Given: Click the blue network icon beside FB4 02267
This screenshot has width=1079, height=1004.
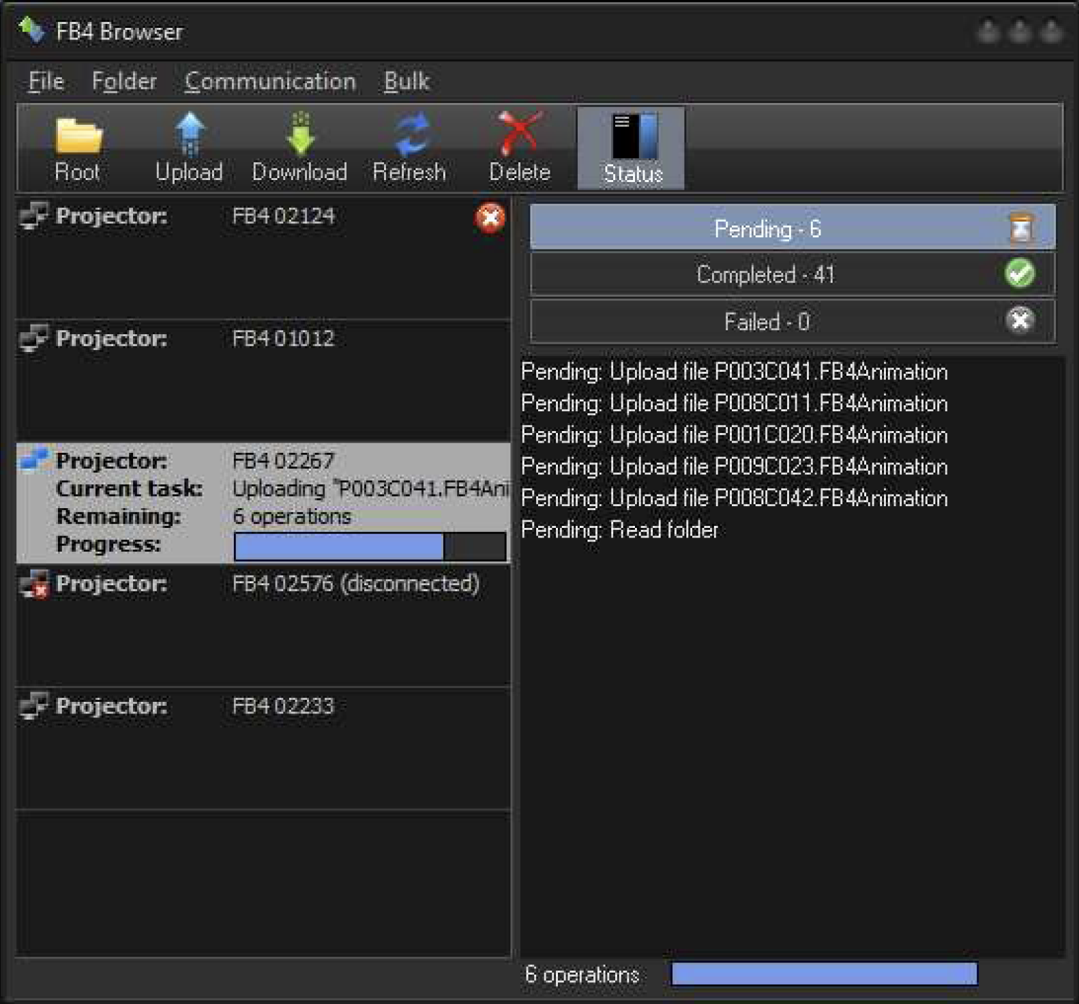Looking at the screenshot, I should pyautogui.click(x=34, y=459).
